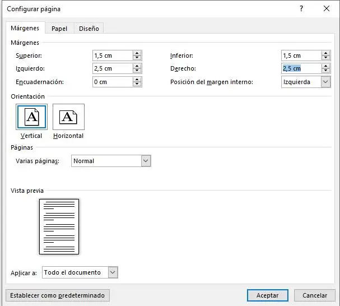Increase Izquierdo margin with up arrow
This screenshot has height=306, width=340.
pos(137,66)
